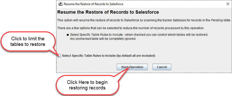Cancel the restore operation

tap(162, 67)
